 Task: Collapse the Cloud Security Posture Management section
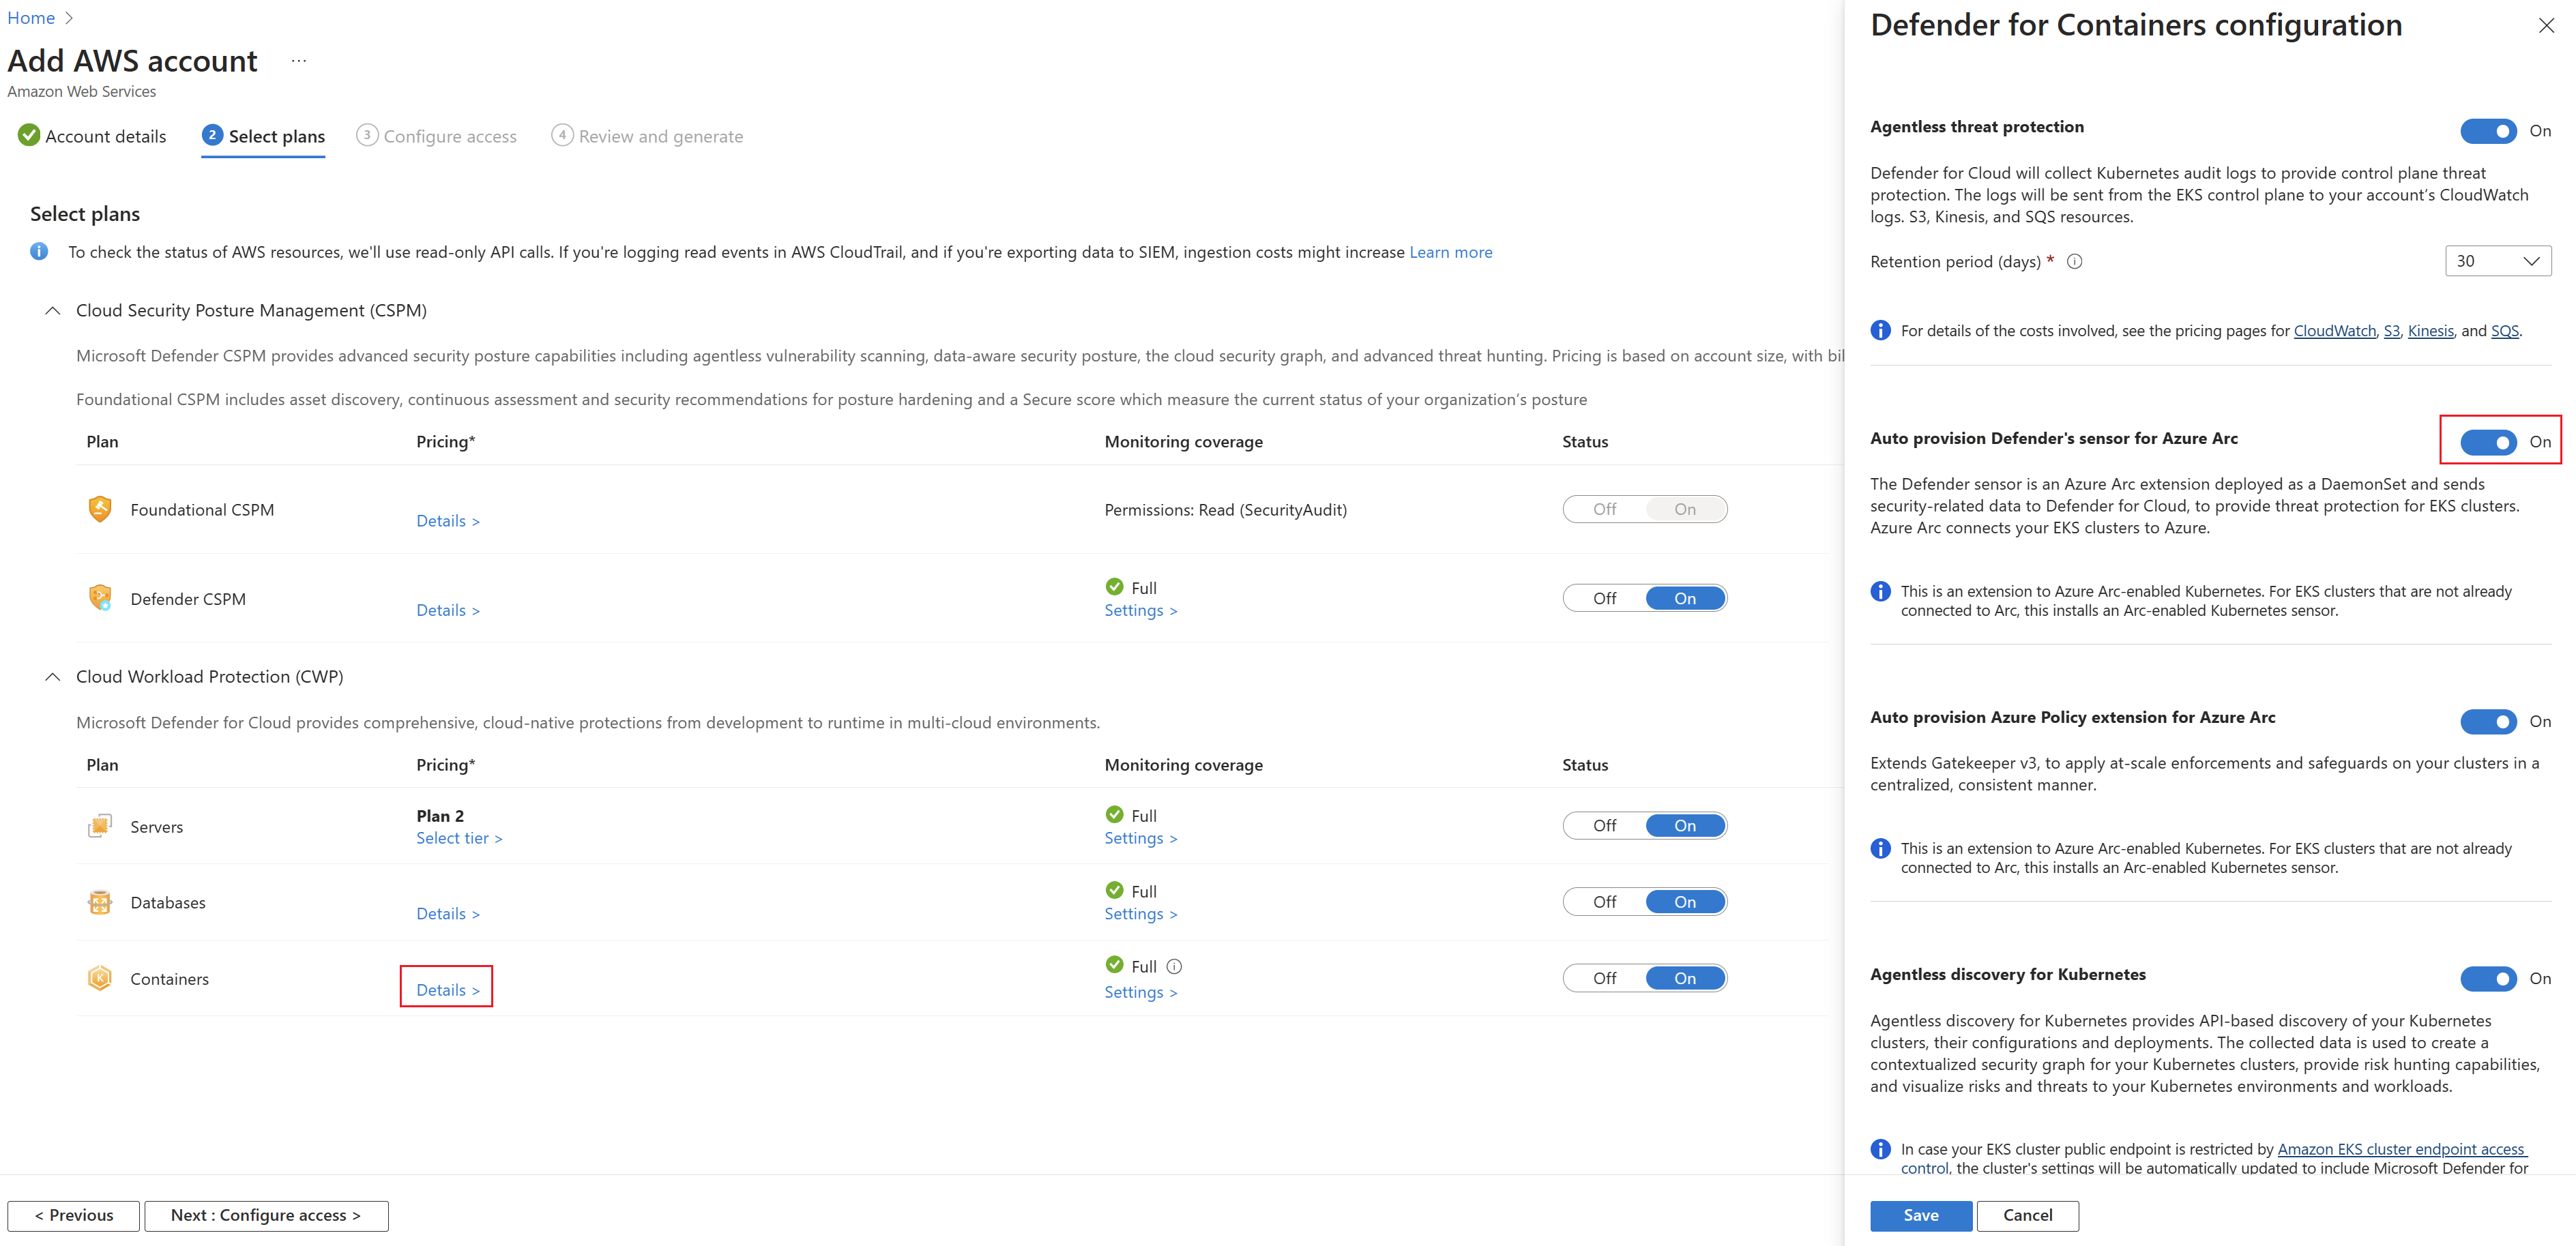point(53,311)
